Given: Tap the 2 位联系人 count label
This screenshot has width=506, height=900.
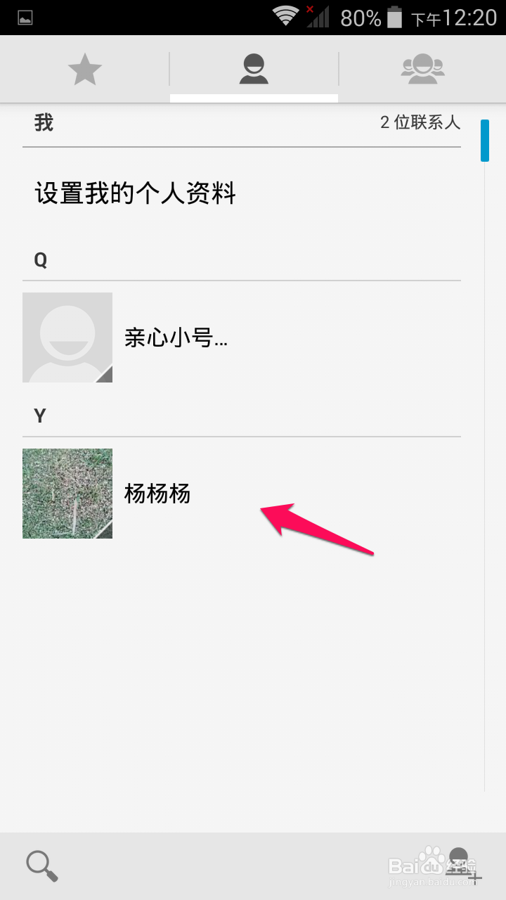Looking at the screenshot, I should (420, 122).
